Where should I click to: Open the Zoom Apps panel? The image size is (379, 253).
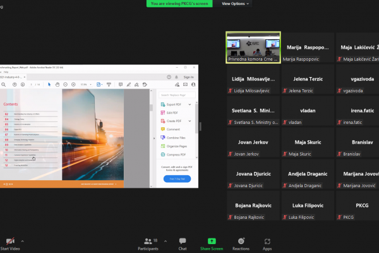pos(267,244)
